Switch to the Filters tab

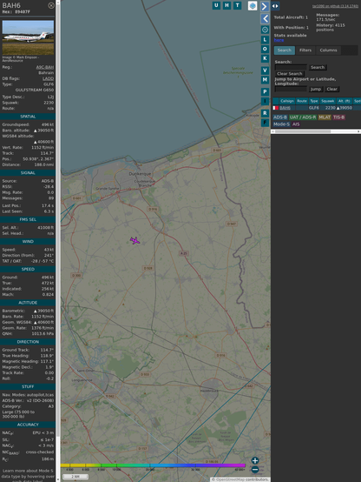305,50
